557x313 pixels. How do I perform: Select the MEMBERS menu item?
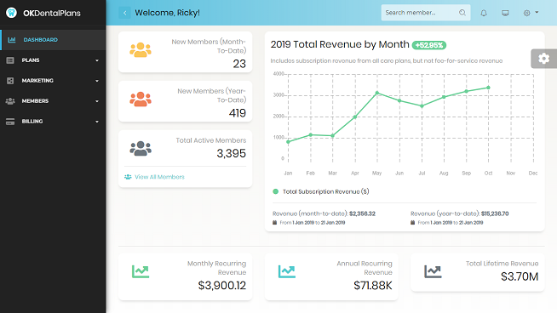(x=53, y=101)
